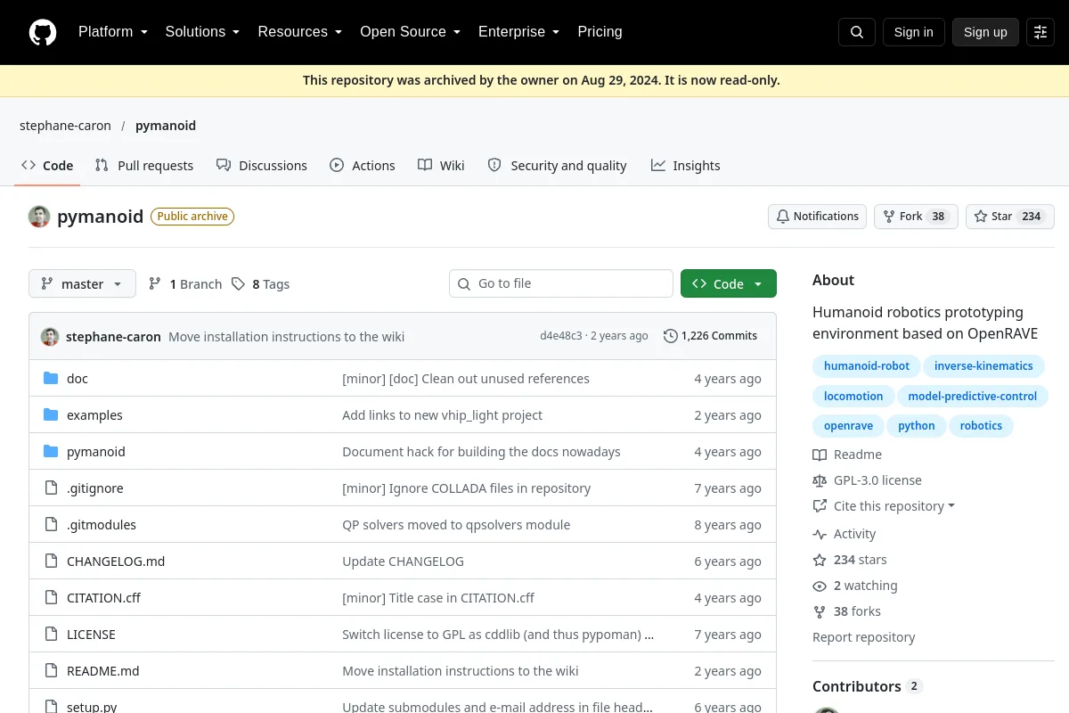Click the fork icon beside 38 forks
Viewport: 1069px width, 713px height.
(820, 611)
